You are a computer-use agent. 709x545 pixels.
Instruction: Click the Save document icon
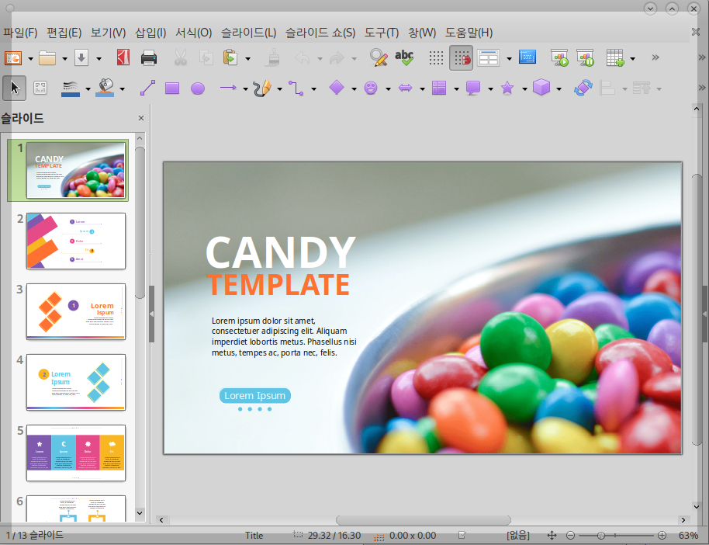point(81,58)
